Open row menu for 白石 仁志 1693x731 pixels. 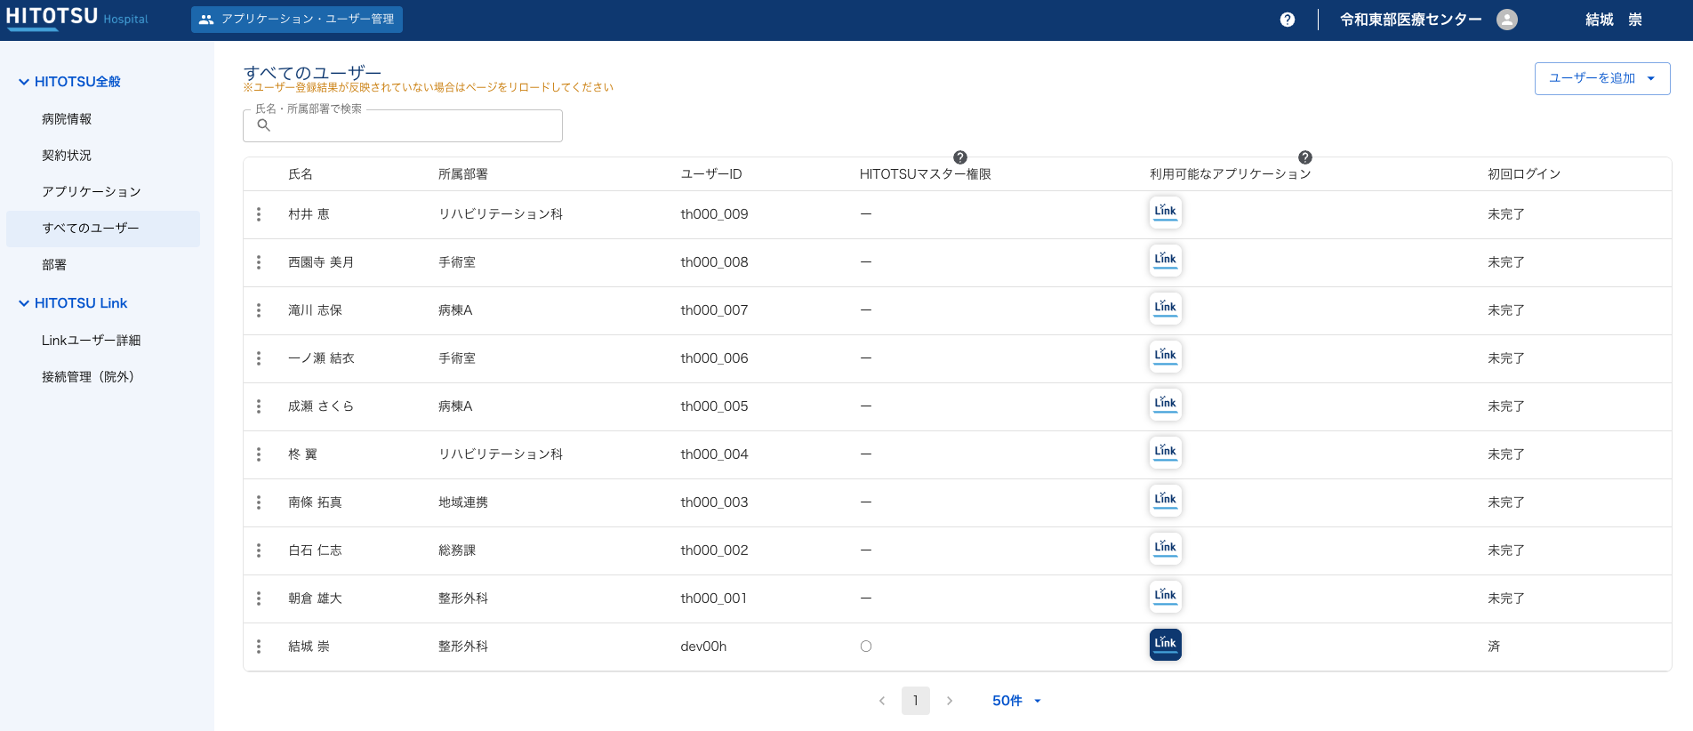(x=259, y=550)
